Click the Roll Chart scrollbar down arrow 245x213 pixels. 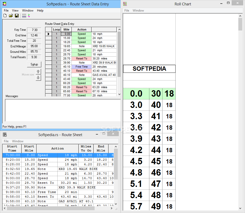click(x=240, y=208)
